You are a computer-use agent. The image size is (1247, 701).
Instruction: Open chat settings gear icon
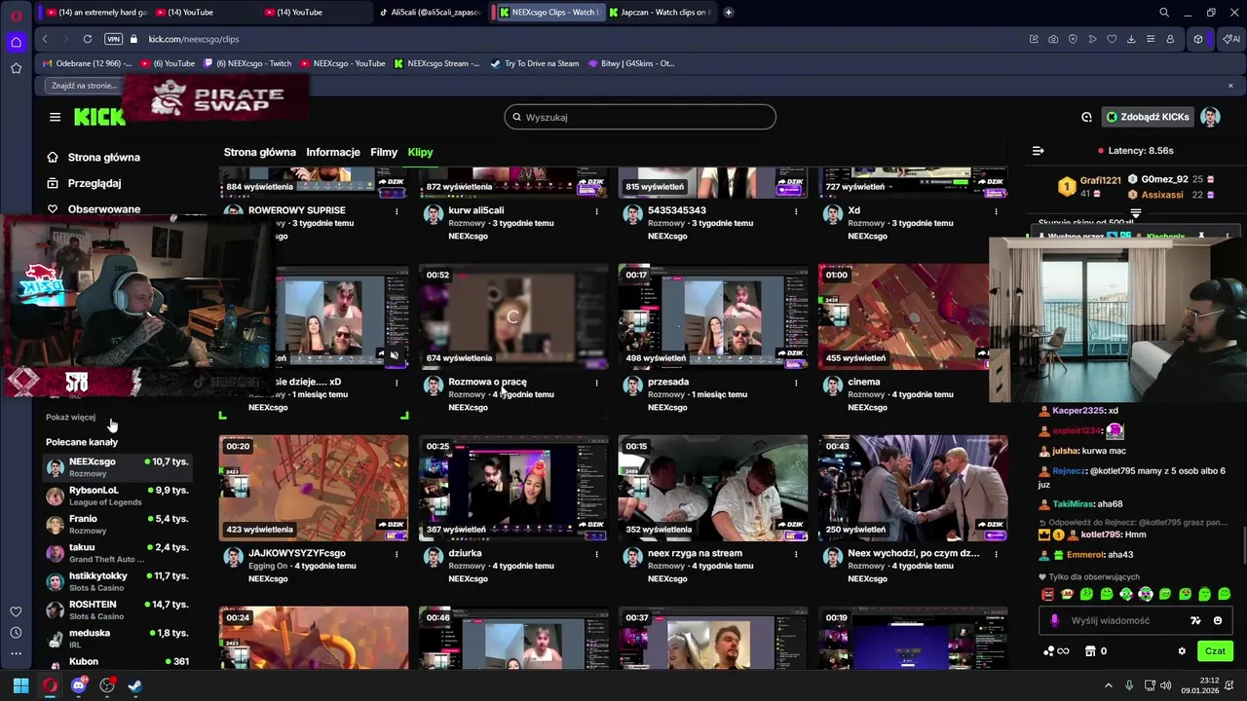1182,651
